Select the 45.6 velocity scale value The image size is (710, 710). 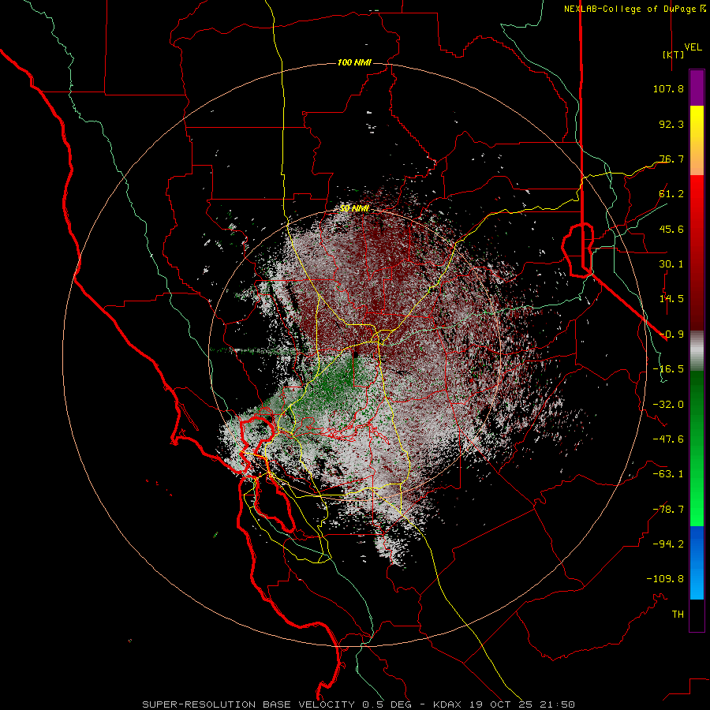[x=671, y=229]
